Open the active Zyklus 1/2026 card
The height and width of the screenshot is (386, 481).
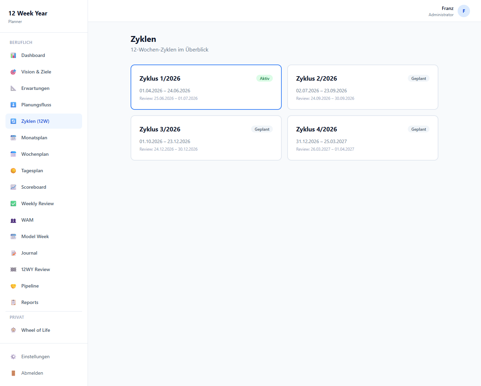coord(206,87)
